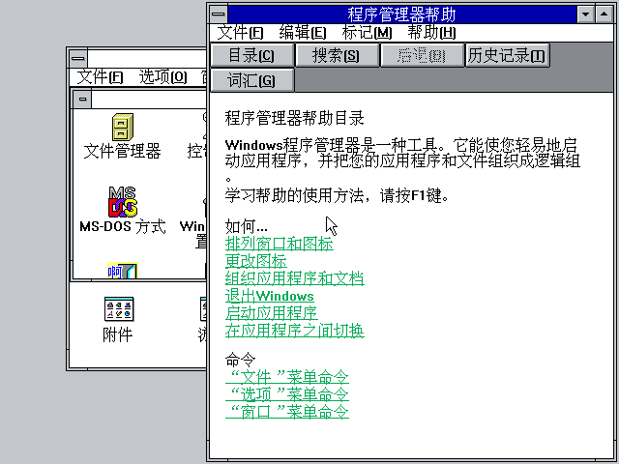The width and height of the screenshot is (619, 464).
Task: Open the "窗口"菜单命令 help topic
Action: pyautogui.click(x=287, y=413)
